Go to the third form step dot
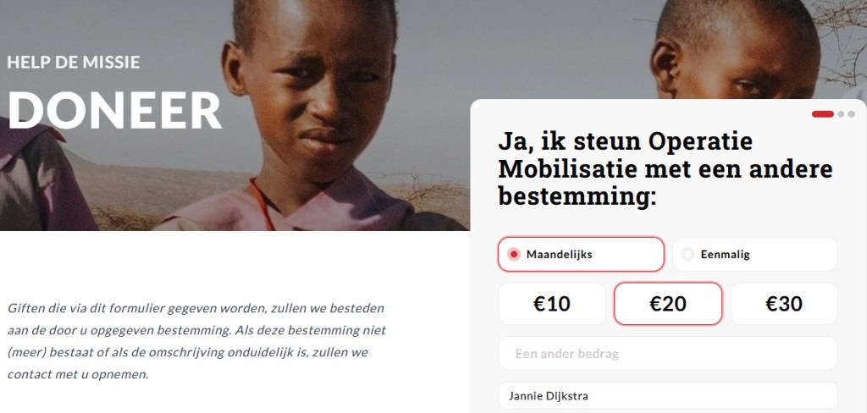Screen dimensions: 867x413 pos(852,114)
